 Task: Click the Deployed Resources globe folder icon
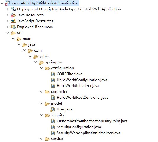(x=13, y=27)
